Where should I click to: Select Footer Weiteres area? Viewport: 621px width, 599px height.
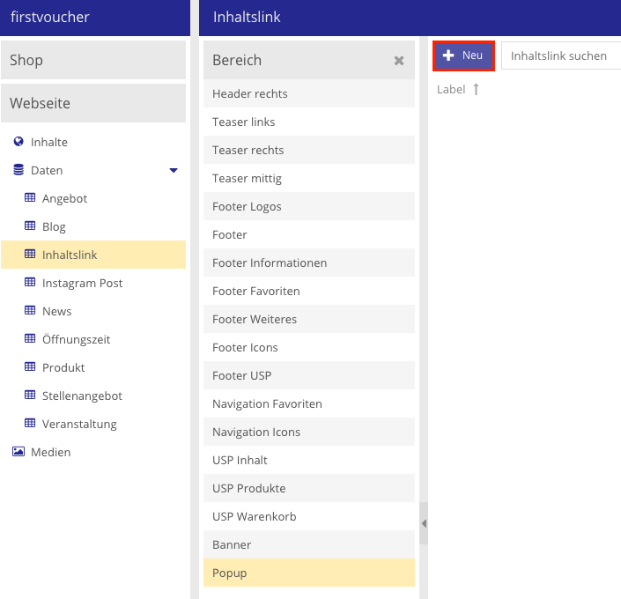coord(309,319)
